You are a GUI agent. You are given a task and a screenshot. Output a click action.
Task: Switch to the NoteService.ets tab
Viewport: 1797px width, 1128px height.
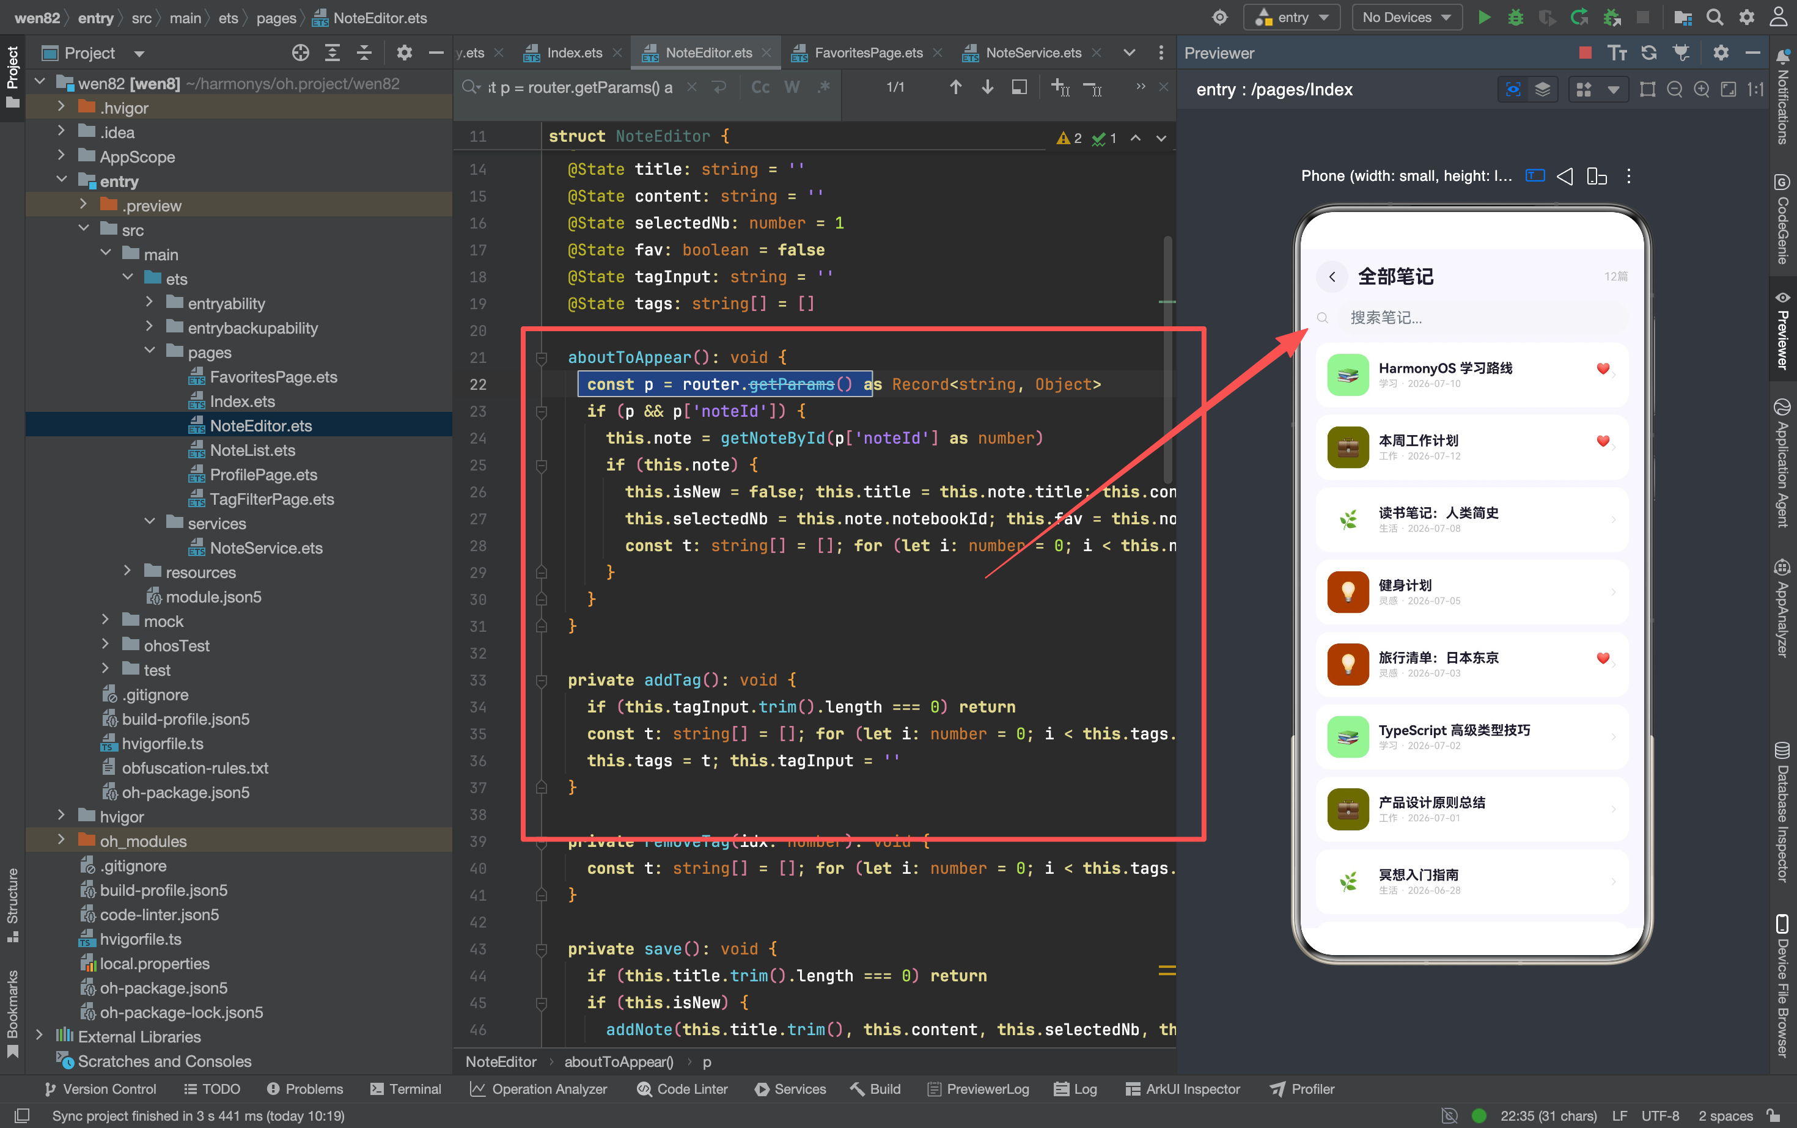1033,52
